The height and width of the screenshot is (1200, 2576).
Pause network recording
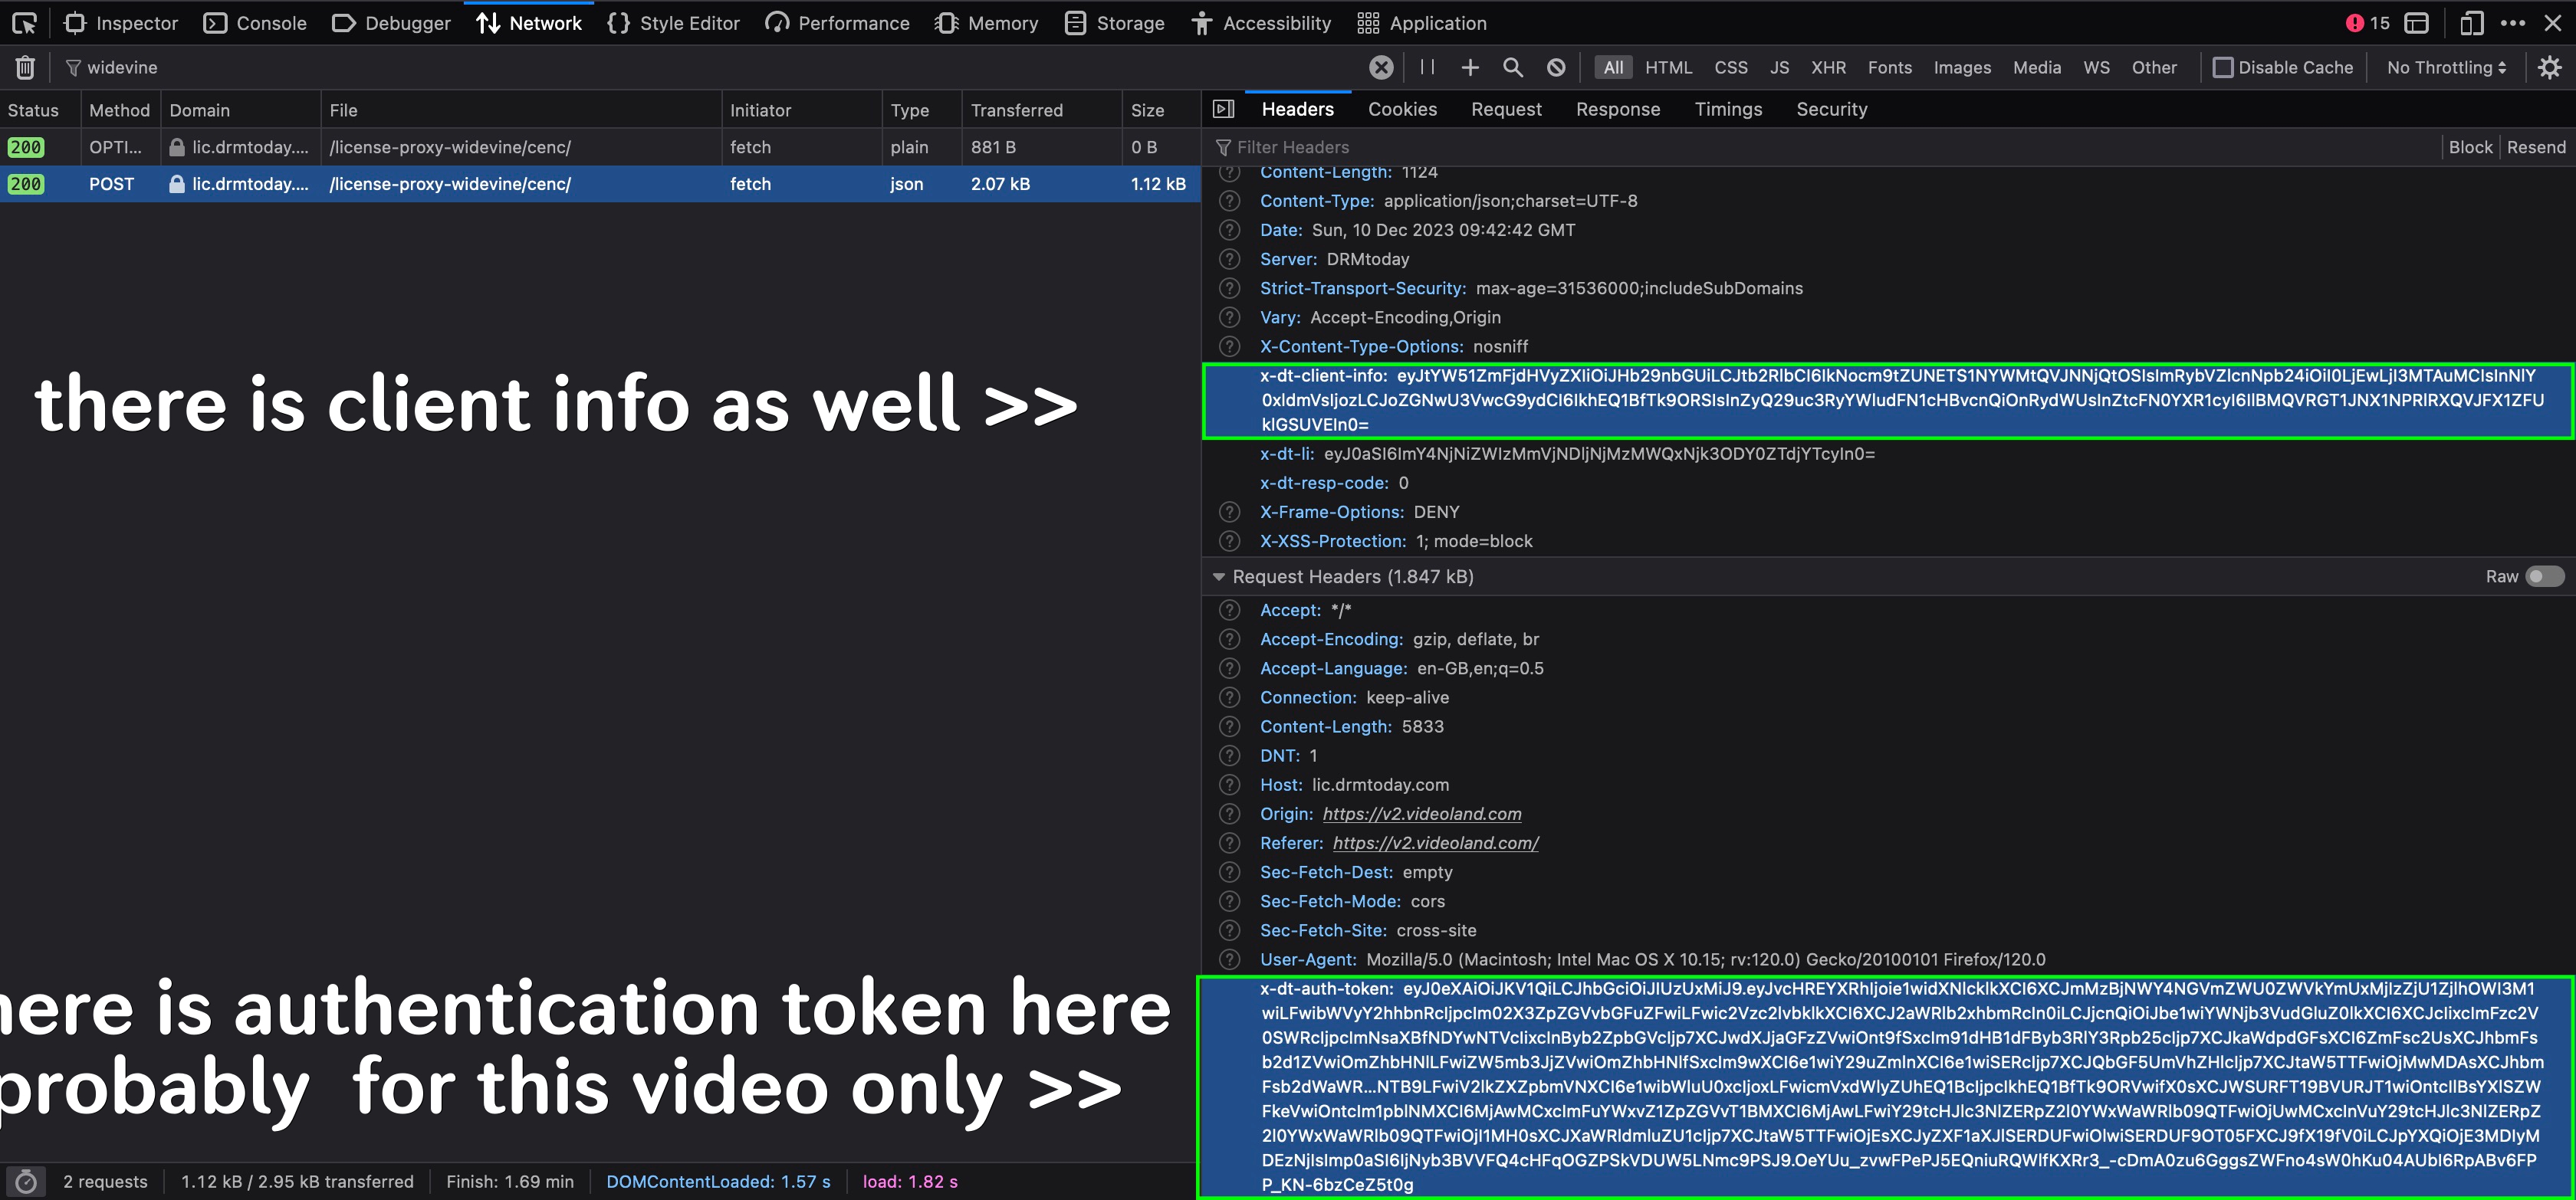(1427, 67)
